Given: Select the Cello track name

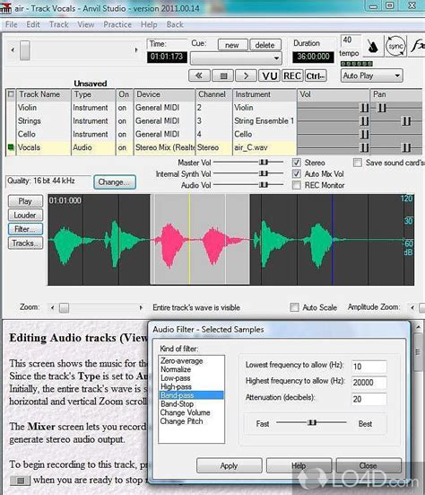Looking at the screenshot, I should (27, 134).
